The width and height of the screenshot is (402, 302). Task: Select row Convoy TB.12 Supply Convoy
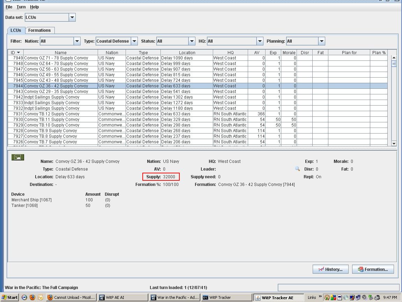pyautogui.click(x=198, y=114)
